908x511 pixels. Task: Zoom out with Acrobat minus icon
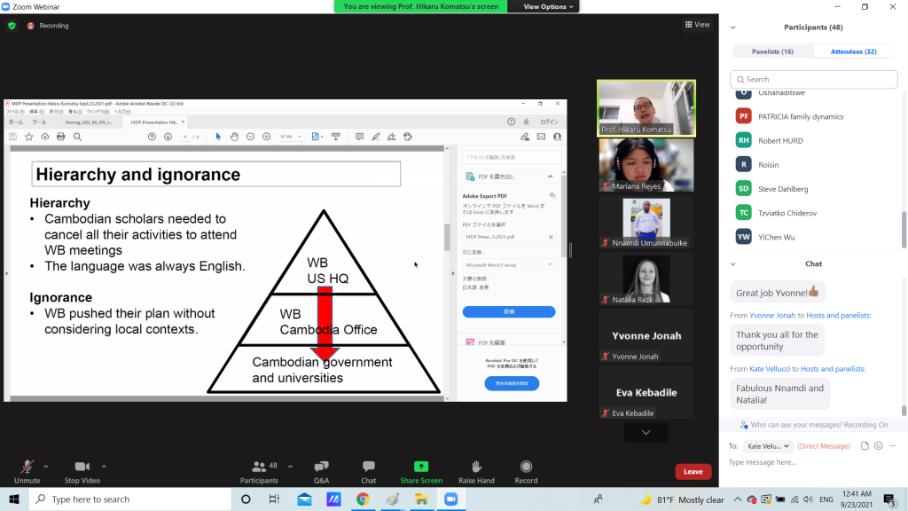pos(250,137)
